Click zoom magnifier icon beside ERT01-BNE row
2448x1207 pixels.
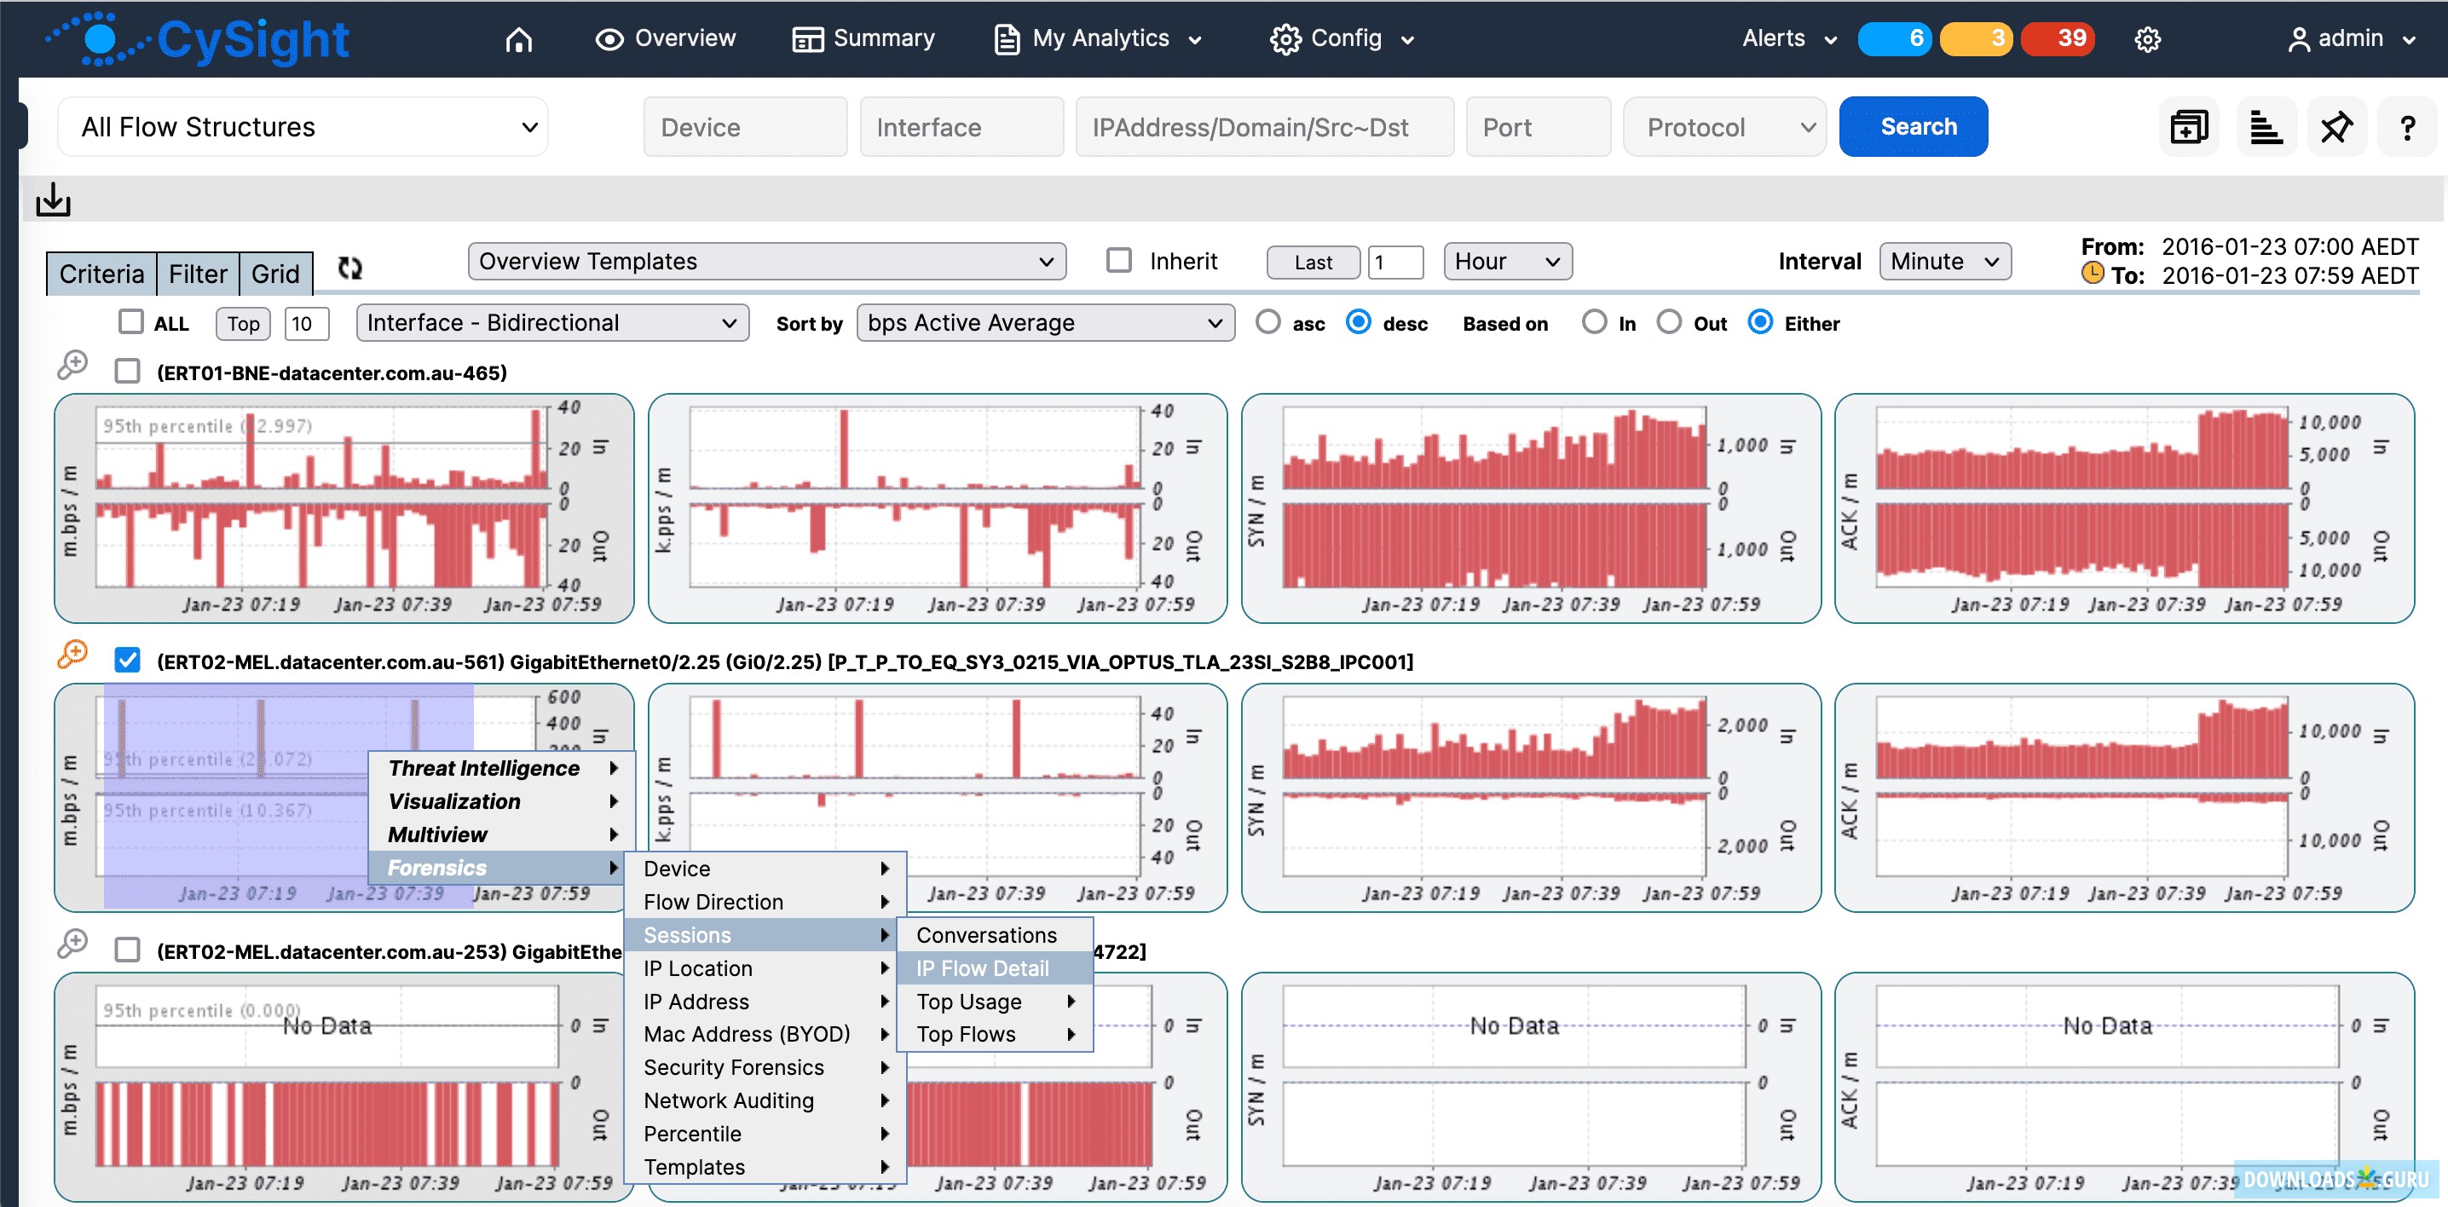point(72,366)
